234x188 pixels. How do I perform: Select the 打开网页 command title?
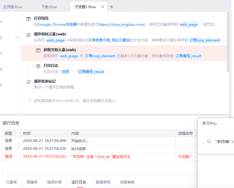pyautogui.click(x=41, y=18)
